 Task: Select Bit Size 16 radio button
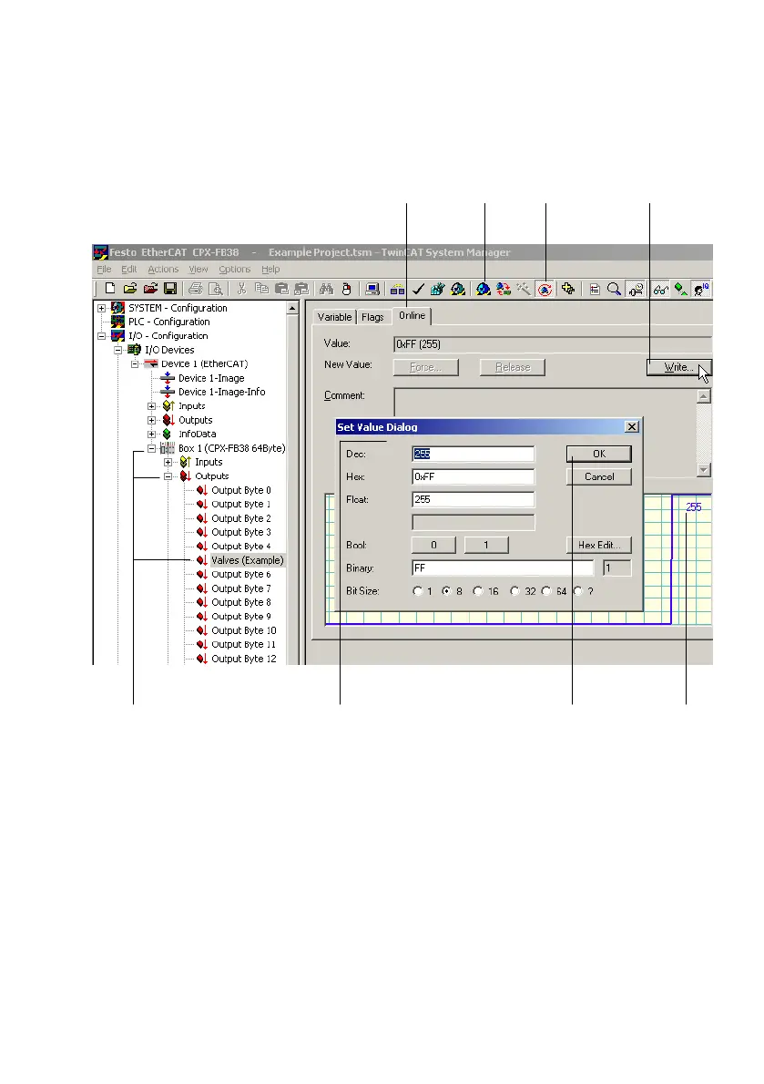477,591
